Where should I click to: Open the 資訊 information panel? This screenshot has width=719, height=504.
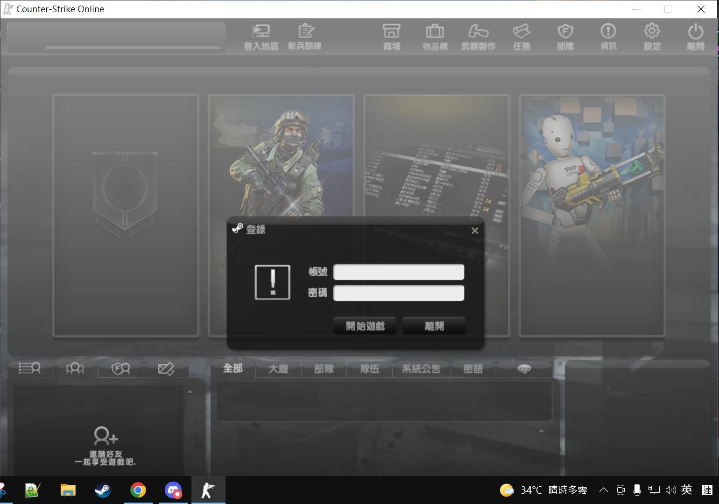pyautogui.click(x=608, y=36)
